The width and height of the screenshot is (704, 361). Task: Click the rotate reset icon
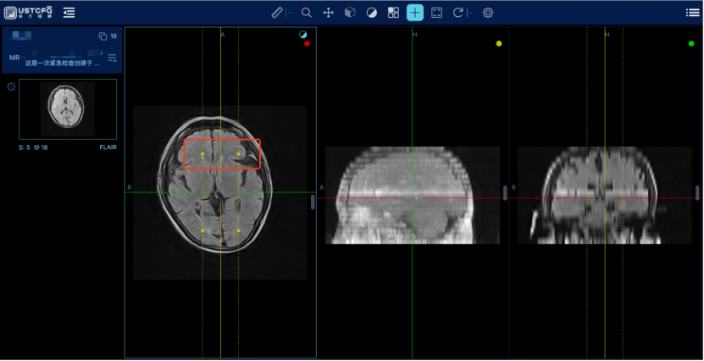(458, 13)
